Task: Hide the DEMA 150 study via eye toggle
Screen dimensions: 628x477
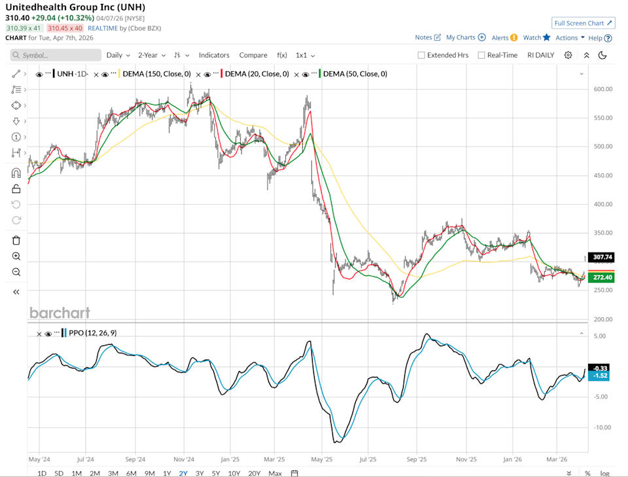Action: click(x=105, y=74)
